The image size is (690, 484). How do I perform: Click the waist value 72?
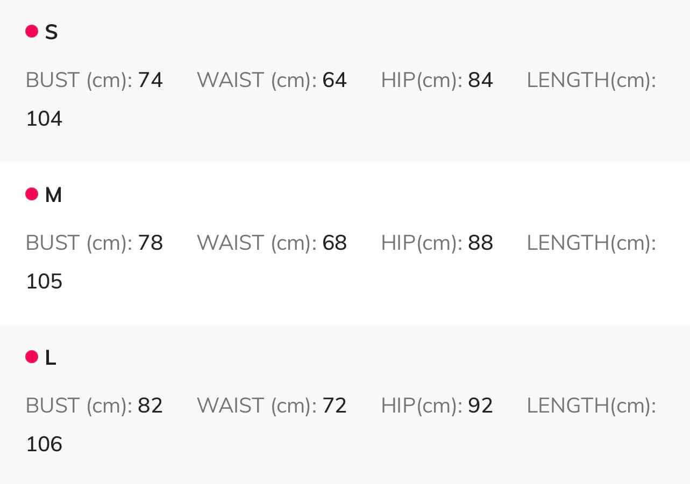pyautogui.click(x=334, y=406)
